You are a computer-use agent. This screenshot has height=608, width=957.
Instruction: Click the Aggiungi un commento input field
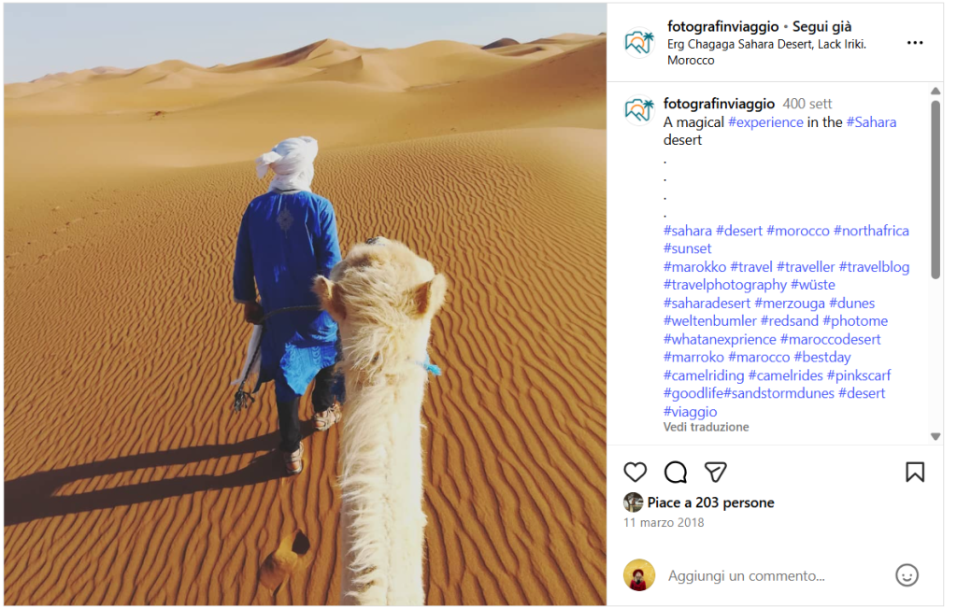coord(775,575)
